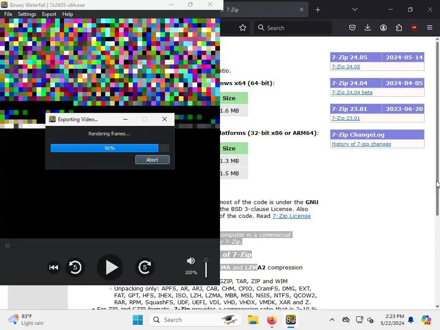440x330 pixels.
Task: Open History of 7-zip changes link
Action: pyautogui.click(x=361, y=144)
